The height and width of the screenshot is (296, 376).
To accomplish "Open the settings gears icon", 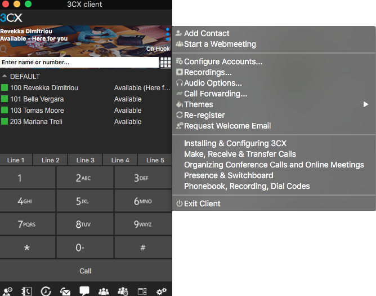I will (x=162, y=291).
